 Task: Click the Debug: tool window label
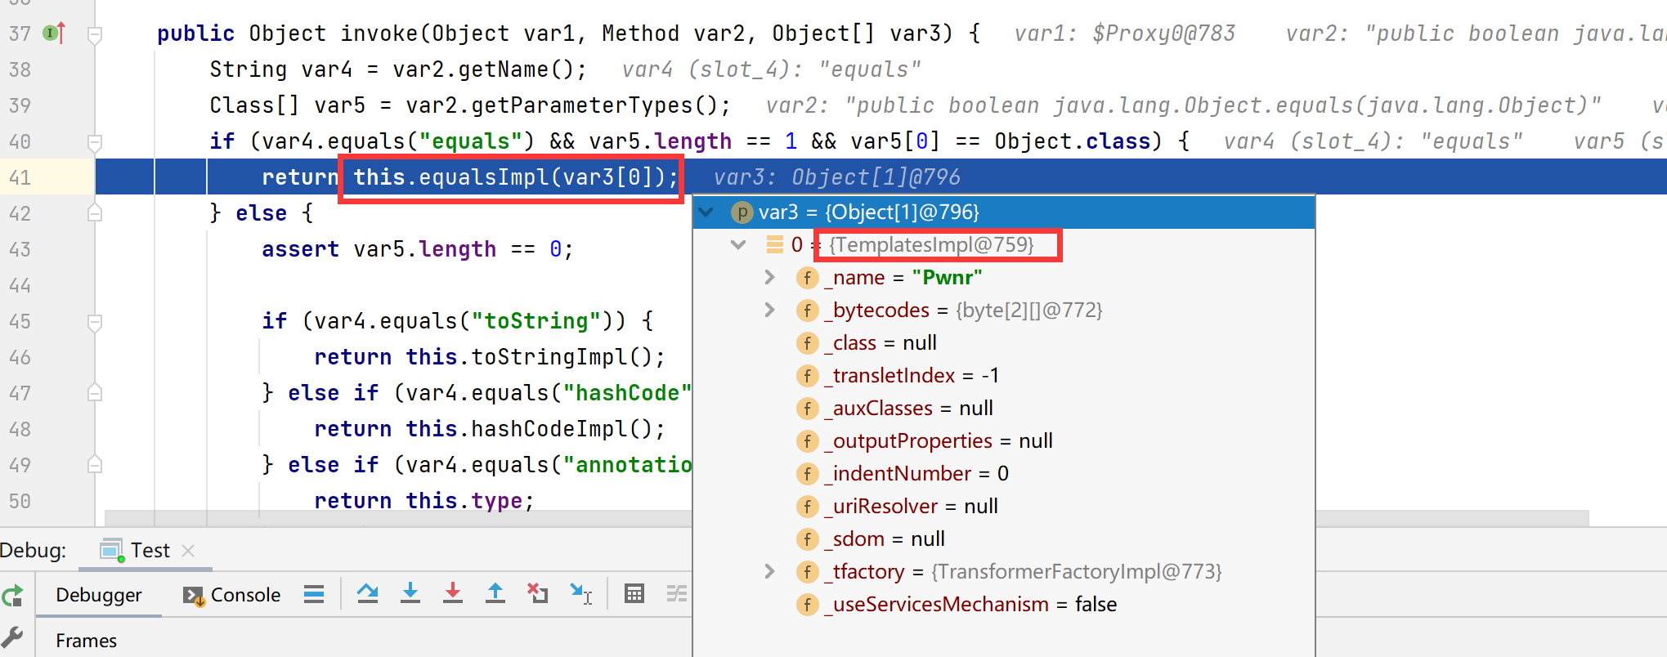33,551
